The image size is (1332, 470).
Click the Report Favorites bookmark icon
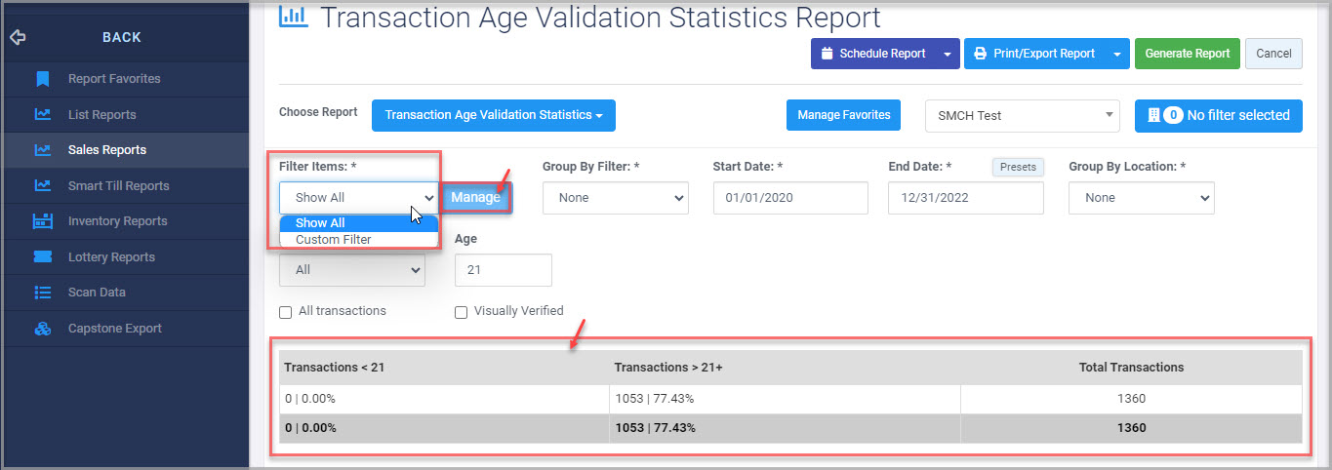tap(42, 79)
